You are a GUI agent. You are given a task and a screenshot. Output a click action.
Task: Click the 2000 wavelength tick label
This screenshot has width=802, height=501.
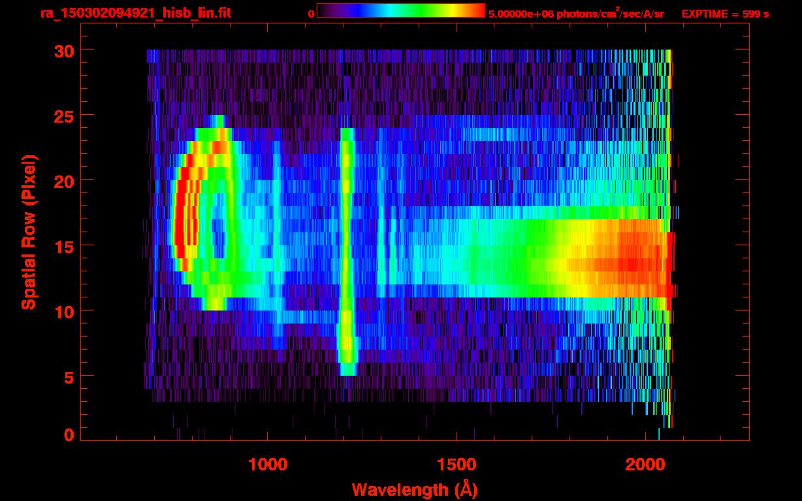point(645,464)
